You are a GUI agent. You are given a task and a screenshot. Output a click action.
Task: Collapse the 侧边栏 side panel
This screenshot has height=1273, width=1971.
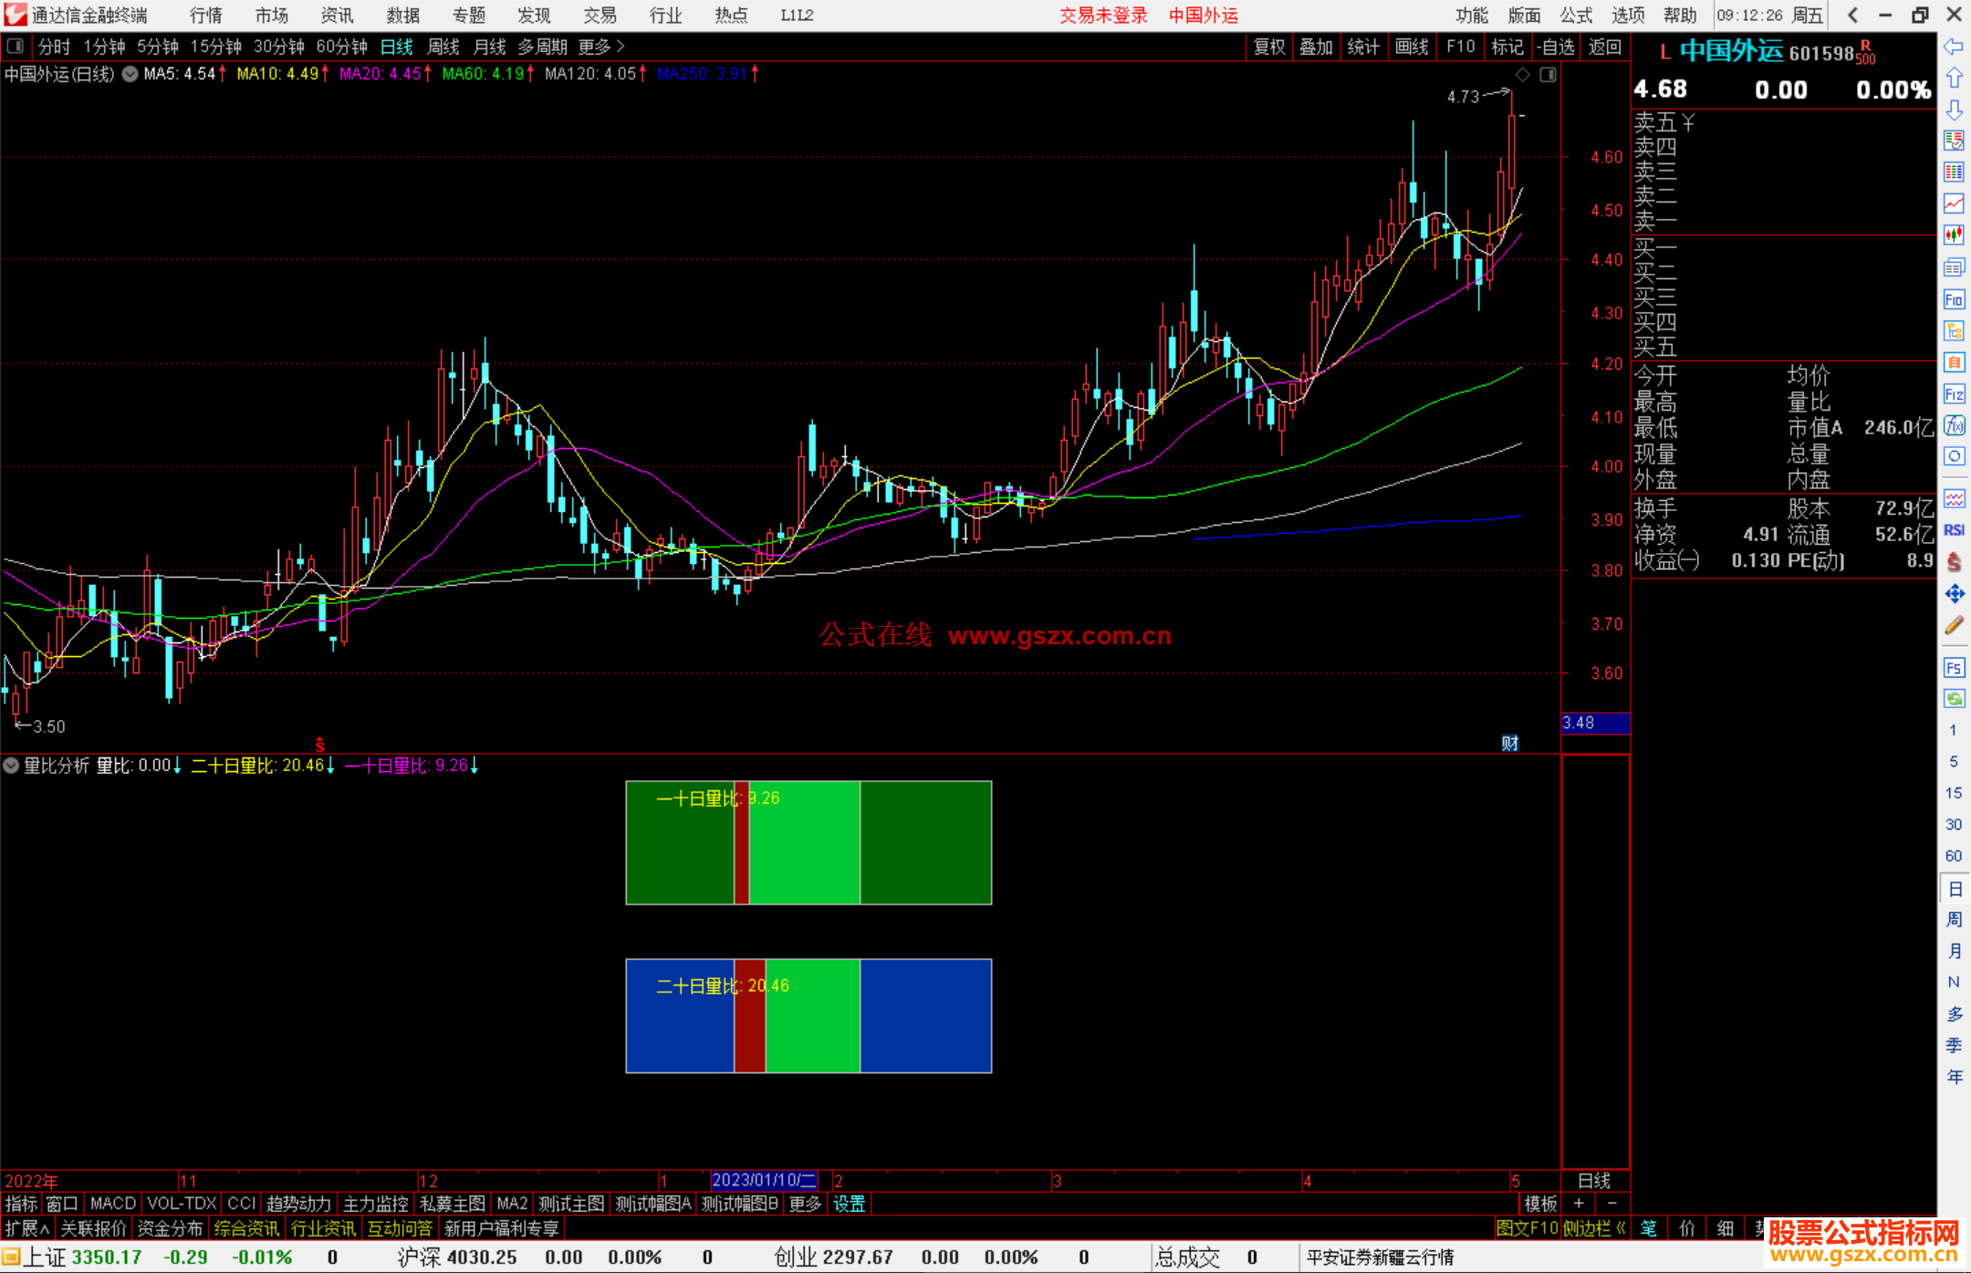(x=1593, y=1228)
